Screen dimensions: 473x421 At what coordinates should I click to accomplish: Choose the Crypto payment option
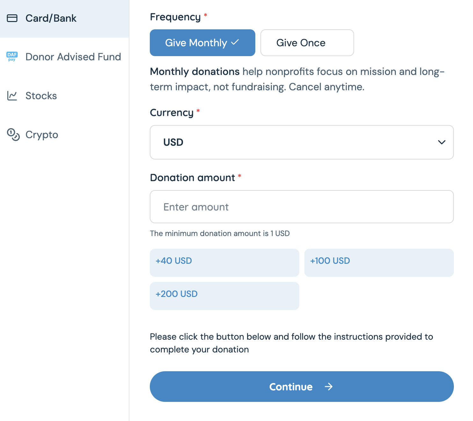coord(42,135)
